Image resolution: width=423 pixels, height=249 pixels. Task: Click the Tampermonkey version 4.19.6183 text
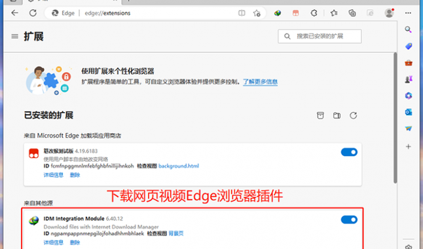point(86,151)
